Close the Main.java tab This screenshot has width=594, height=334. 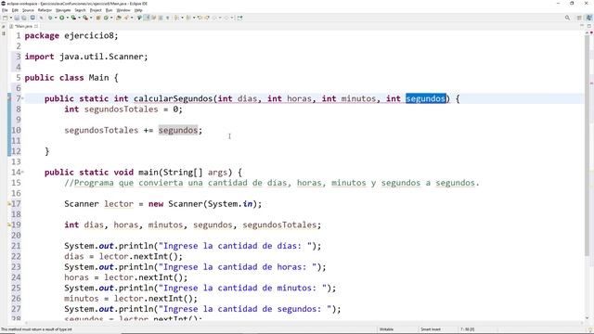36,26
